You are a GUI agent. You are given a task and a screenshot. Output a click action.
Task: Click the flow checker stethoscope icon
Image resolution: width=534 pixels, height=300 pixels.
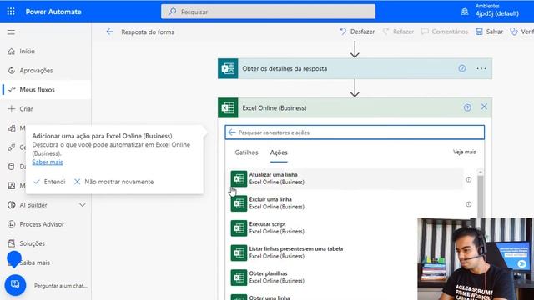tap(514, 32)
